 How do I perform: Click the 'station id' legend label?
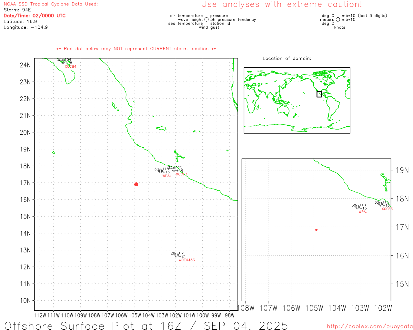click(220, 24)
